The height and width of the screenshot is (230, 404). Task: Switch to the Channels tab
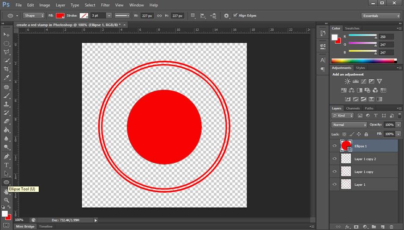tap(353, 108)
